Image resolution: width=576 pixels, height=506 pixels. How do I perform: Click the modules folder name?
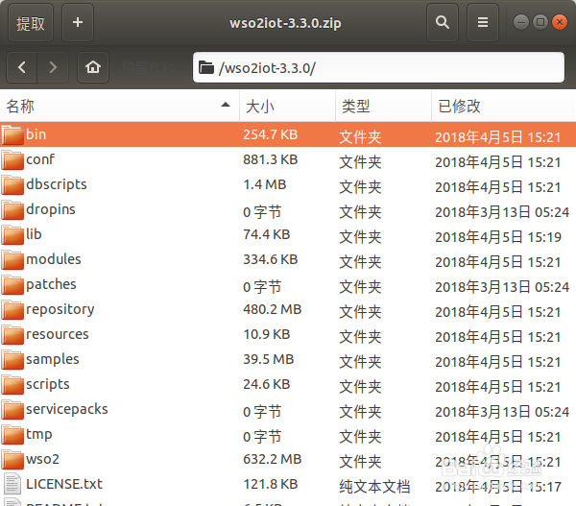coord(54,259)
